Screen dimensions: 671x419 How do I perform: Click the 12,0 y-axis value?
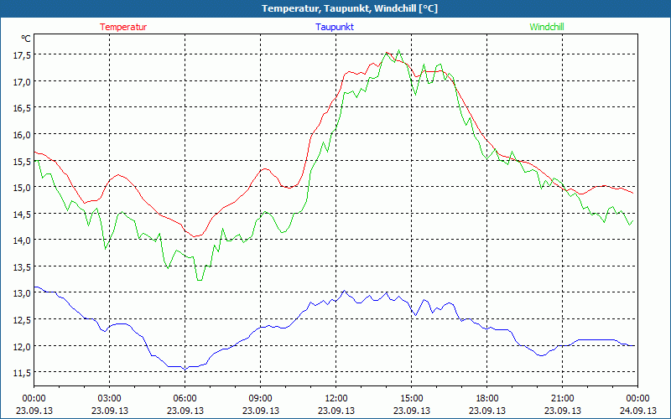tap(22, 346)
